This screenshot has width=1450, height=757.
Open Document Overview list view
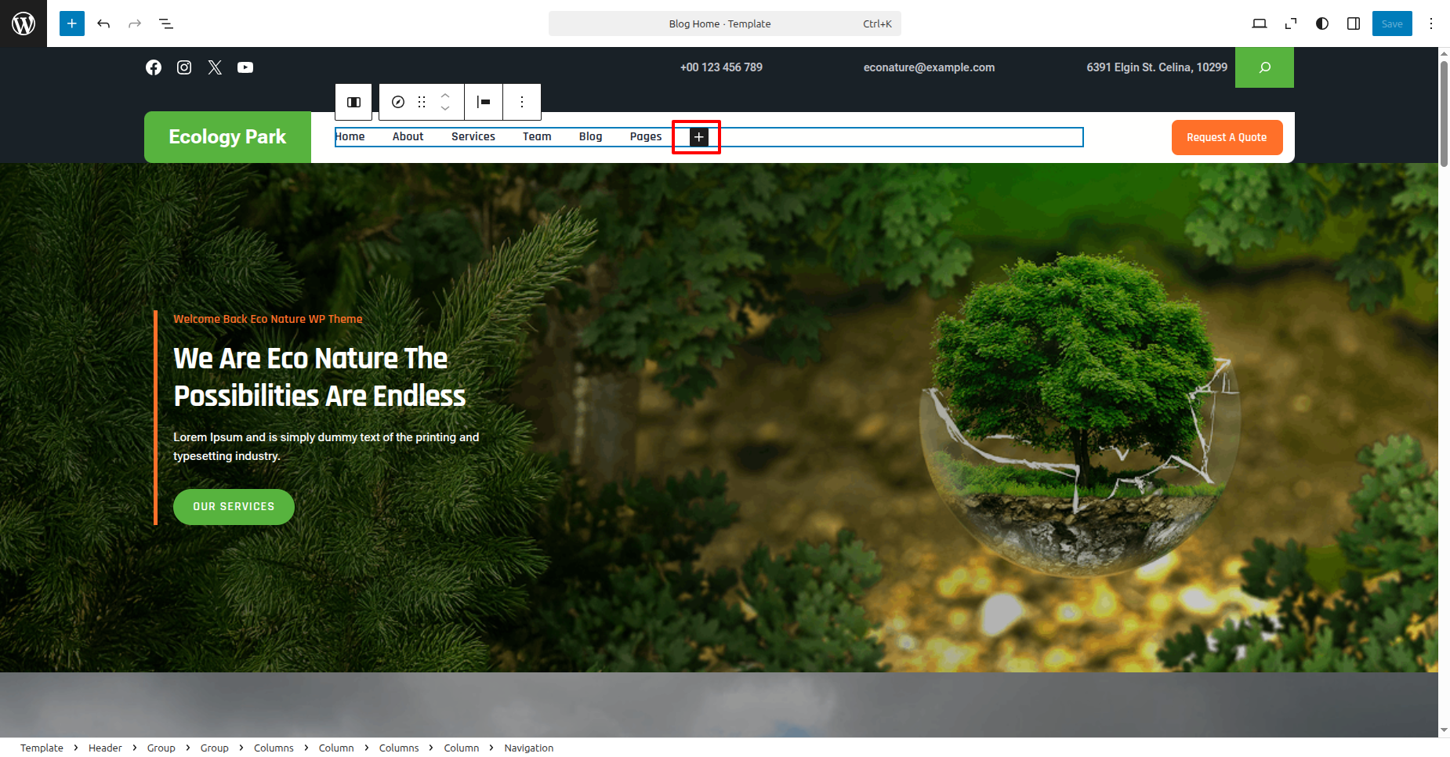pyautogui.click(x=166, y=24)
